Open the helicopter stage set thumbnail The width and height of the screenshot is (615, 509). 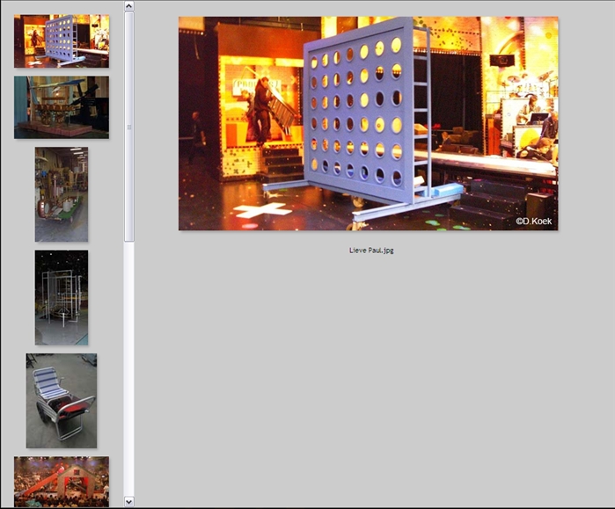[62, 107]
